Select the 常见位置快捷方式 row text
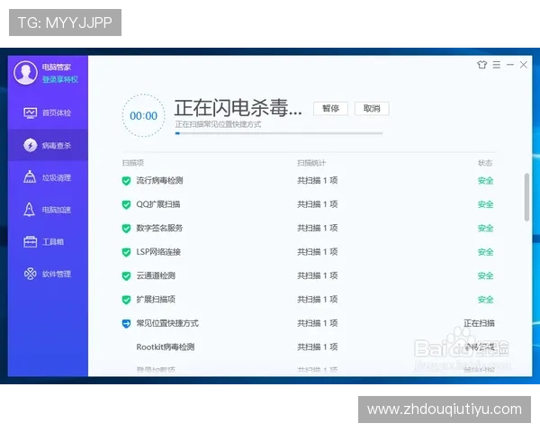This screenshot has height=432, width=540. tap(167, 323)
